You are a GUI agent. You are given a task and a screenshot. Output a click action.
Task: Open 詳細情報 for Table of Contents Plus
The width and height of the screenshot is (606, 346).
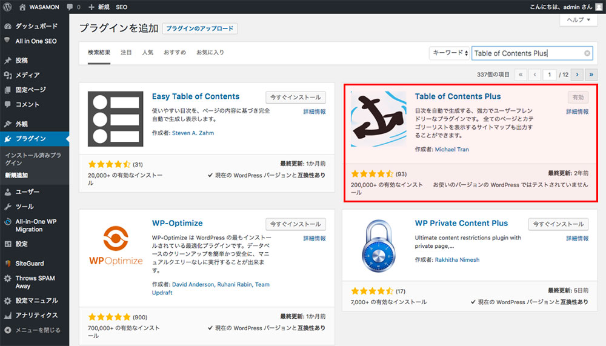[577, 111]
